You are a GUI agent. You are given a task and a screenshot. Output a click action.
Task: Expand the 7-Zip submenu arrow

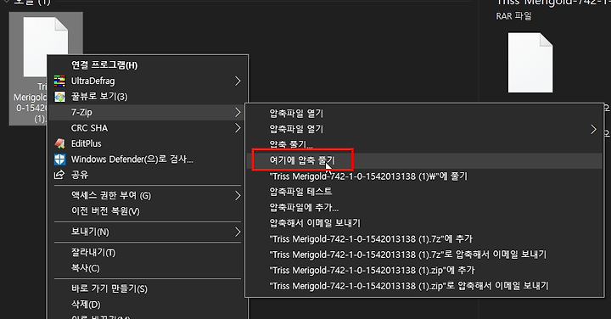pyautogui.click(x=238, y=112)
